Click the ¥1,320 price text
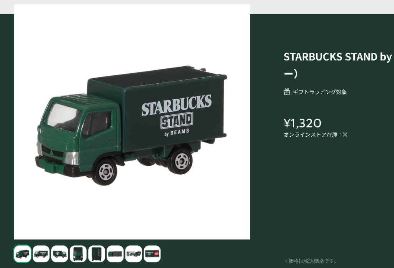This screenshot has height=268, width=394. pos(302,123)
